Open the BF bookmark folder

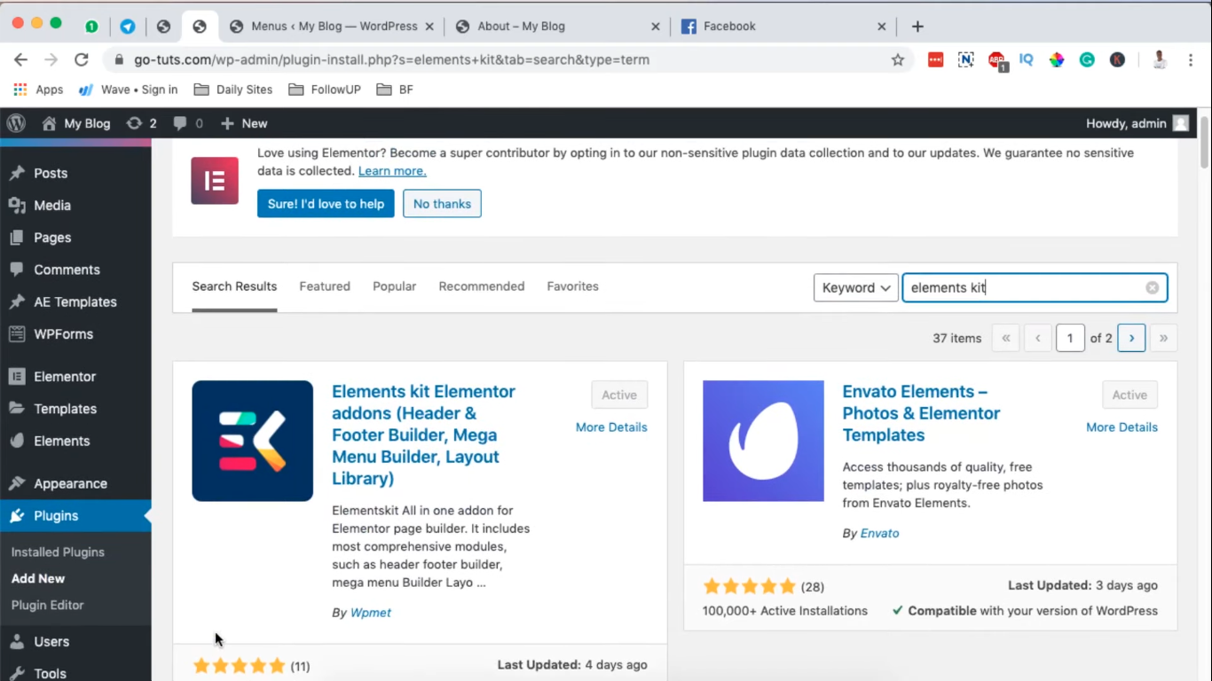tap(395, 90)
